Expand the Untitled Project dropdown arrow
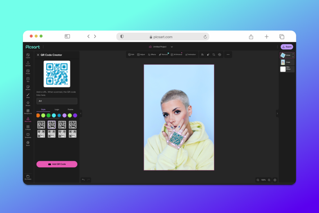Image resolution: width=319 pixels, height=213 pixels. (172, 47)
